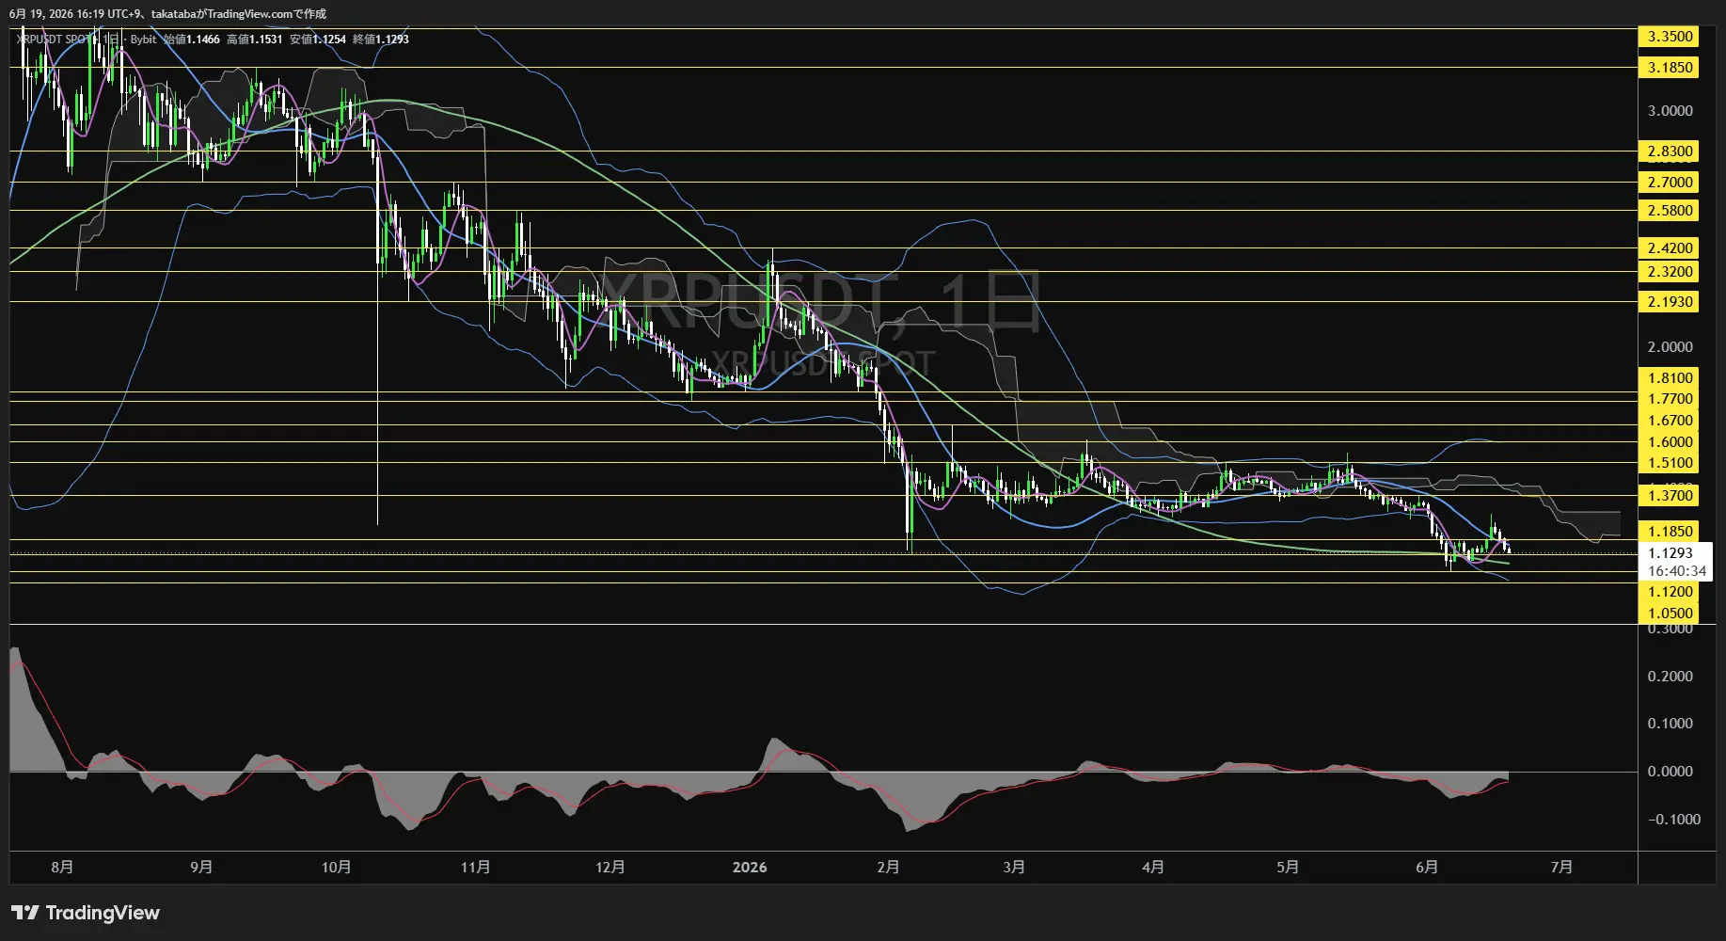Click the 高値1.1531 high value in legend
This screenshot has width=1726, height=941.
[254, 40]
